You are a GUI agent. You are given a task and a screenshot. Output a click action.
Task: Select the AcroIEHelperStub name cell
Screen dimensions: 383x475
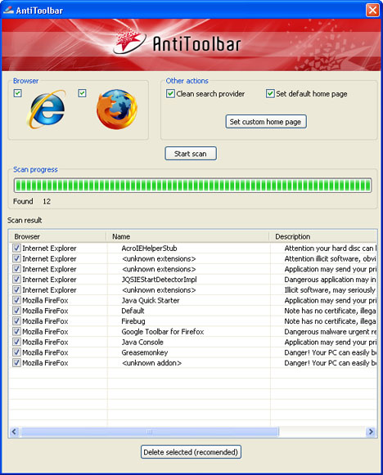click(149, 248)
